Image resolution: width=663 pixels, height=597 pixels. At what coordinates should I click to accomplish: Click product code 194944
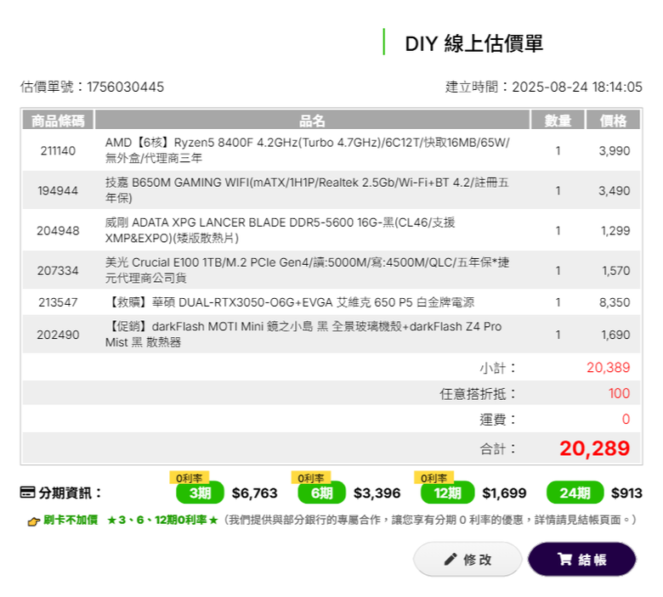tap(58, 190)
